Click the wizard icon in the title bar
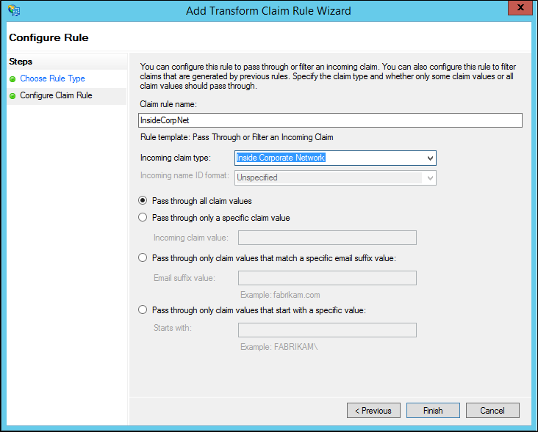Image resolution: width=538 pixels, height=432 pixels. 14,10
